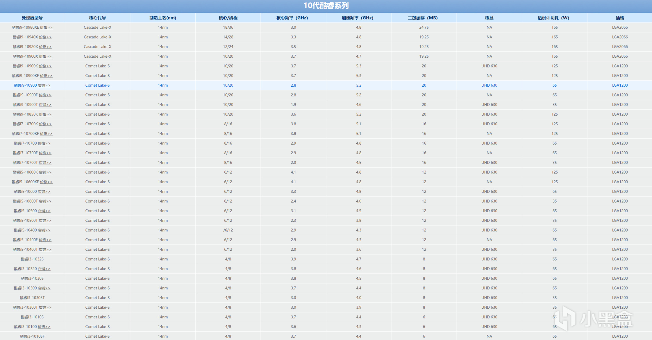The height and width of the screenshot is (340, 652).
Task: Click the 10代酷睿系列 title banner
Action: tap(326, 6)
